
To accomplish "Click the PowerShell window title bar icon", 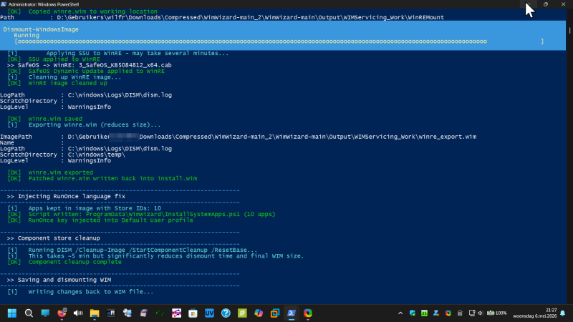I will click(x=4, y=4).
